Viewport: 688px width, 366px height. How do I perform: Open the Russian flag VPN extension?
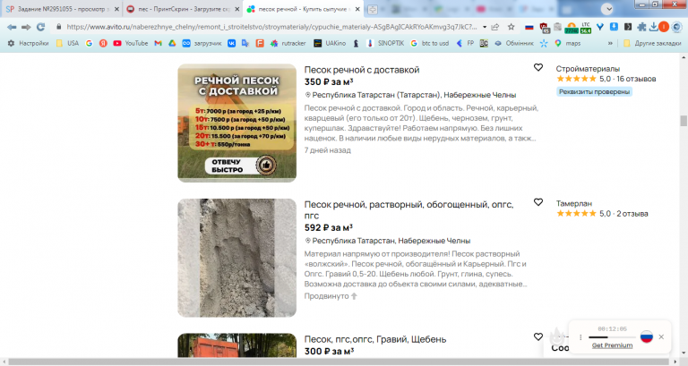[x=529, y=27]
